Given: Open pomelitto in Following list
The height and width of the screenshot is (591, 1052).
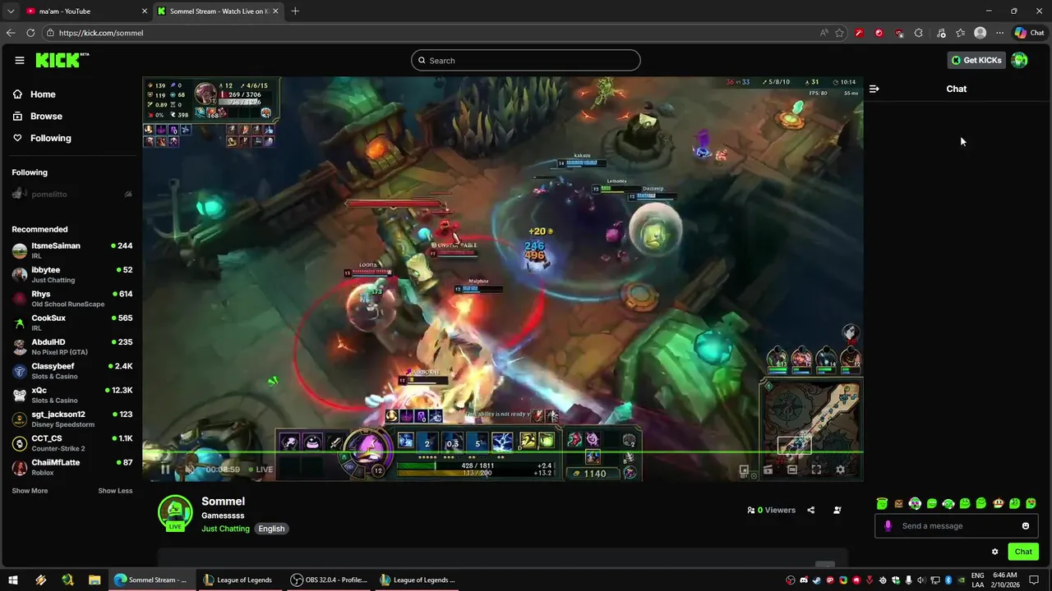Looking at the screenshot, I should (72, 195).
